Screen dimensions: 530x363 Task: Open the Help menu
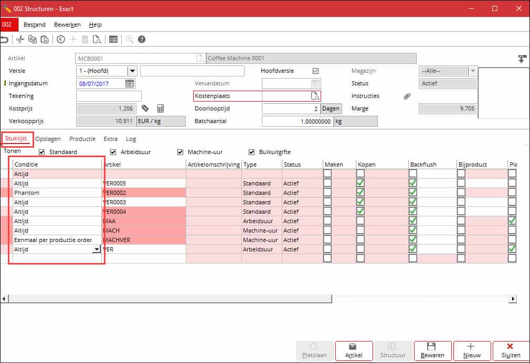(96, 25)
